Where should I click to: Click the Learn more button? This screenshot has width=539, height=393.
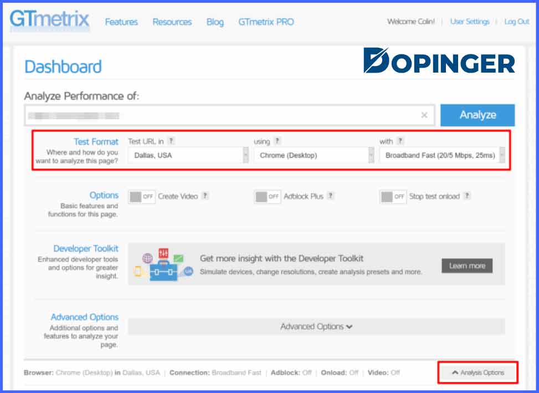click(x=467, y=266)
